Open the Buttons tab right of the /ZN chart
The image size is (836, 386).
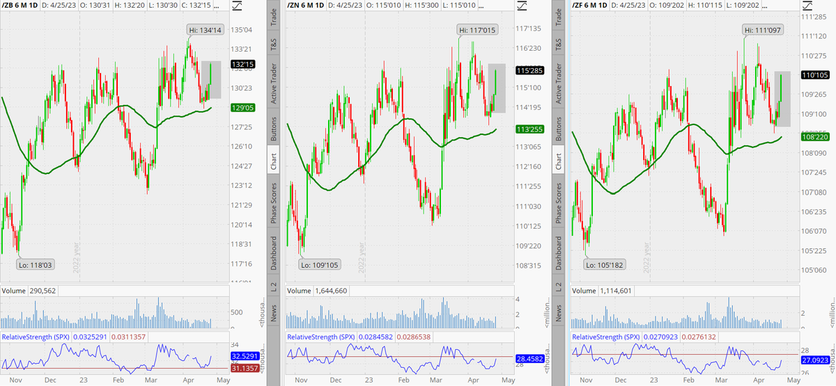click(x=559, y=127)
